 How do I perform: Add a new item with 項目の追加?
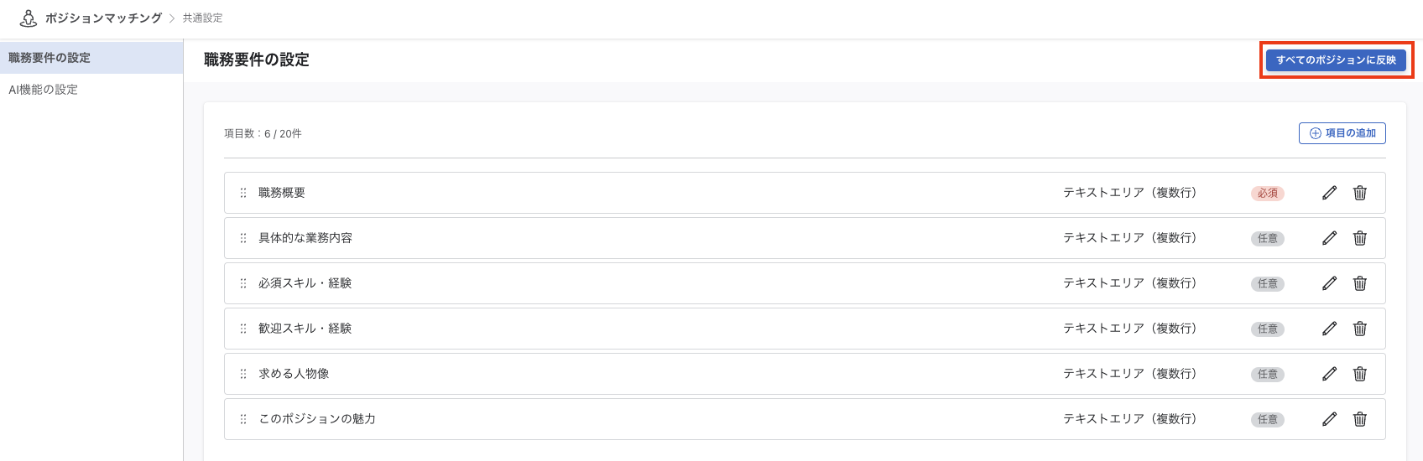tap(1342, 133)
